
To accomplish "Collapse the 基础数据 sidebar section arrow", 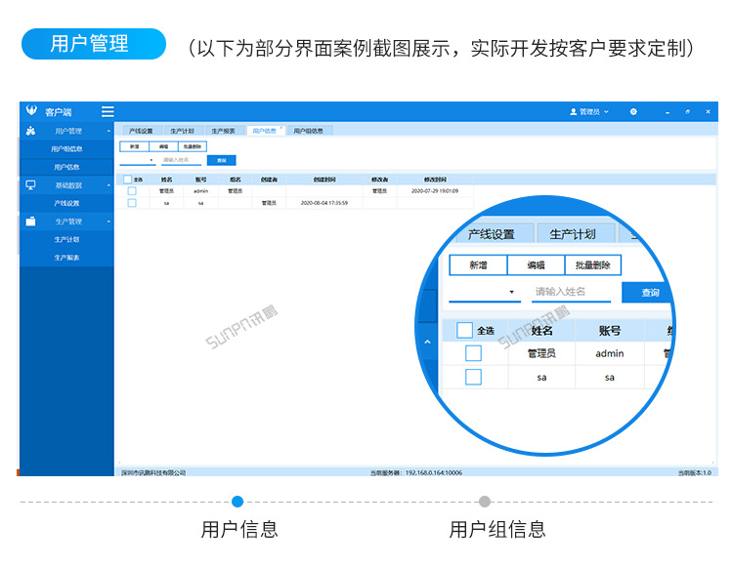I will click(108, 185).
